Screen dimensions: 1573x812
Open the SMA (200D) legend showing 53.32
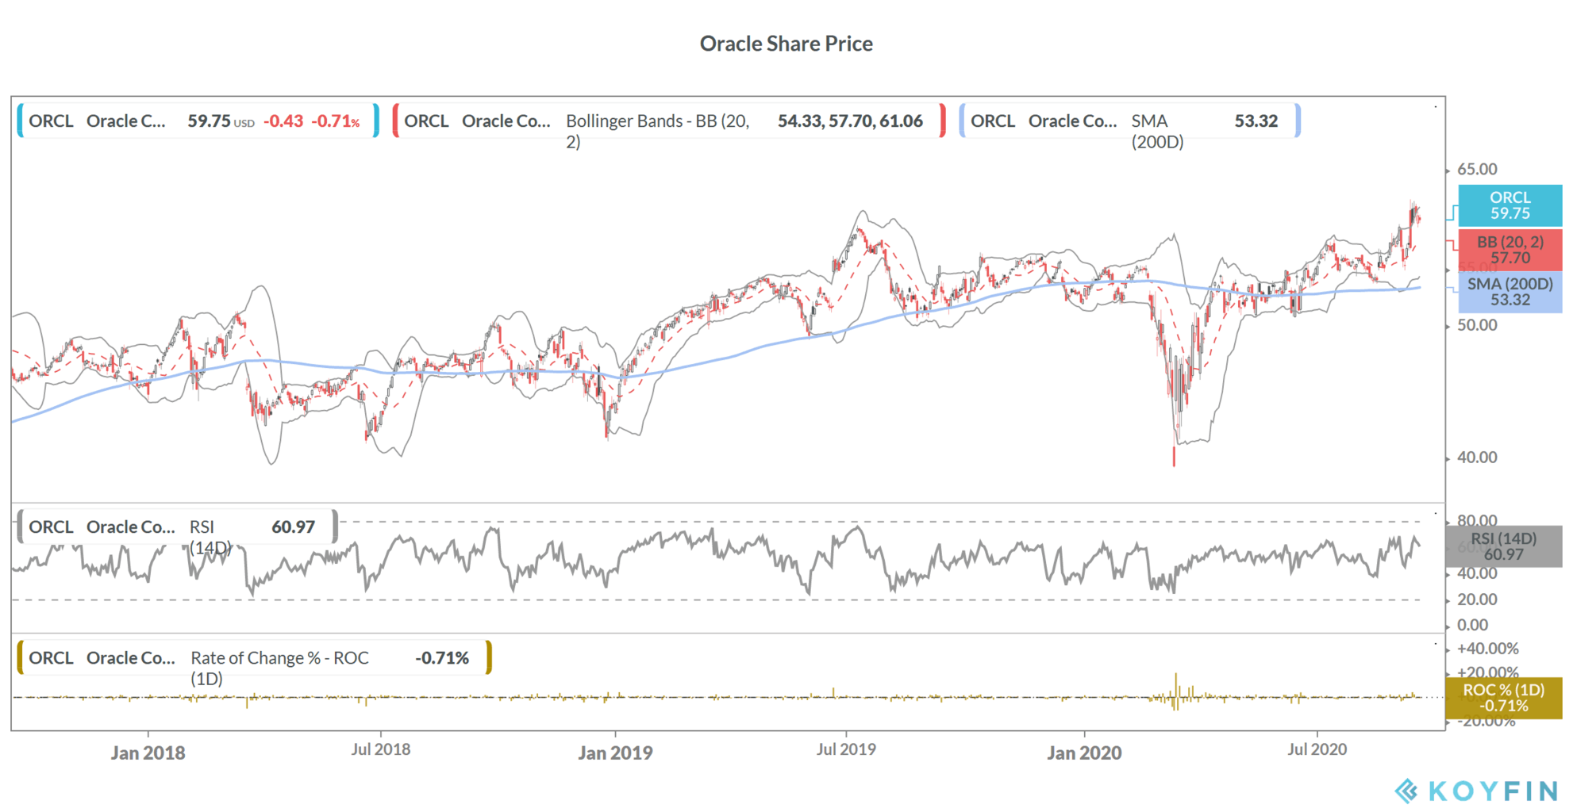point(1129,121)
